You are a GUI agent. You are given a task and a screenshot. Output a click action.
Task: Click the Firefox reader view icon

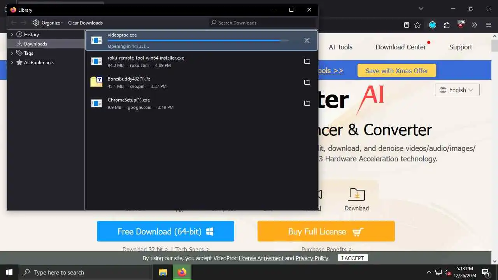[x=407, y=25]
